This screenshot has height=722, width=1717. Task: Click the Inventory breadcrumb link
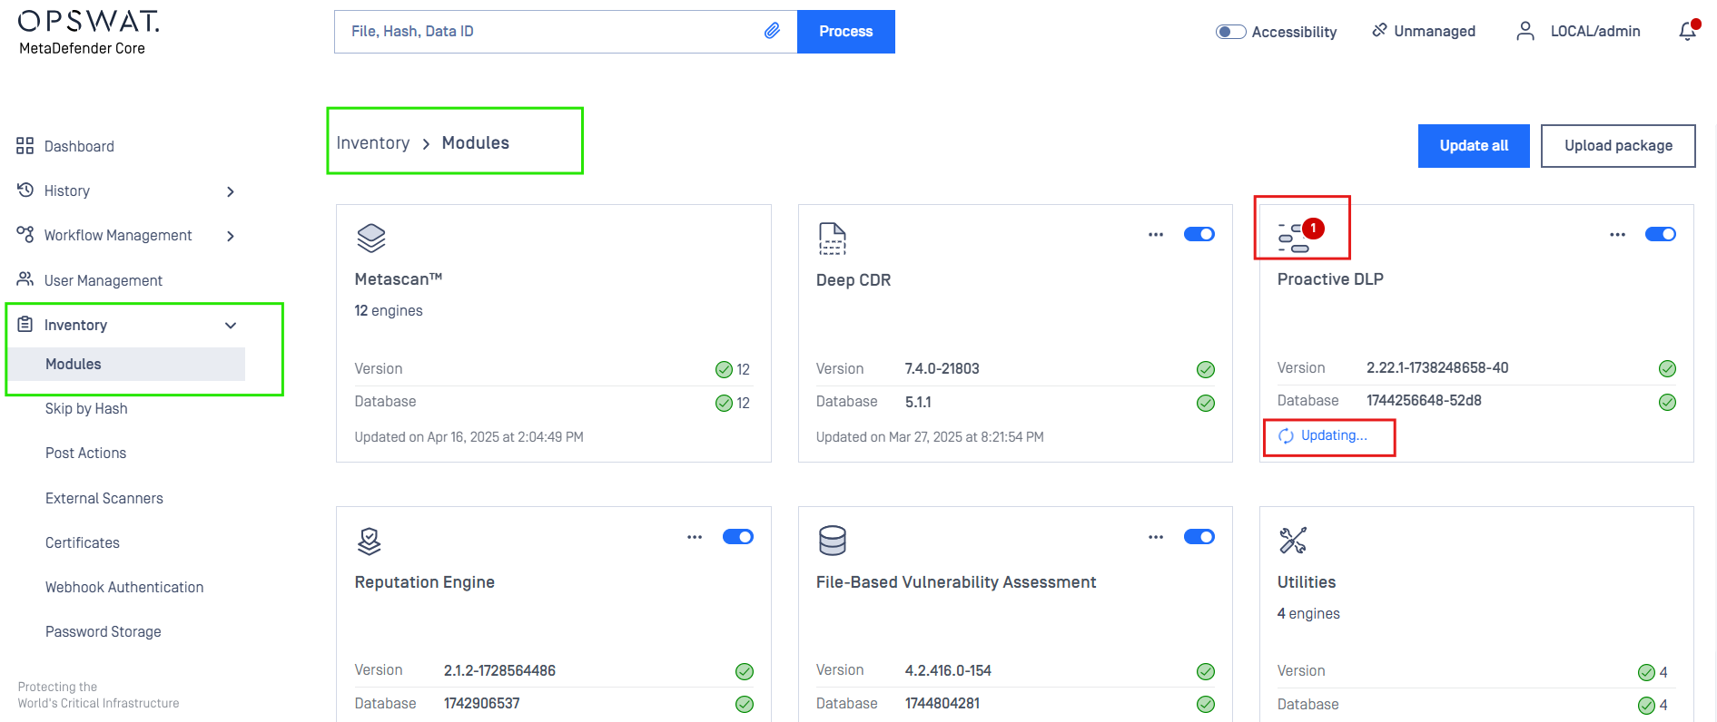pos(373,143)
